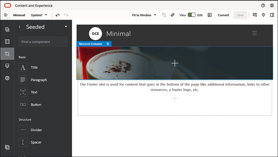Toggle the right side panel icon
This screenshot has height=157, width=278.
[x=272, y=15]
